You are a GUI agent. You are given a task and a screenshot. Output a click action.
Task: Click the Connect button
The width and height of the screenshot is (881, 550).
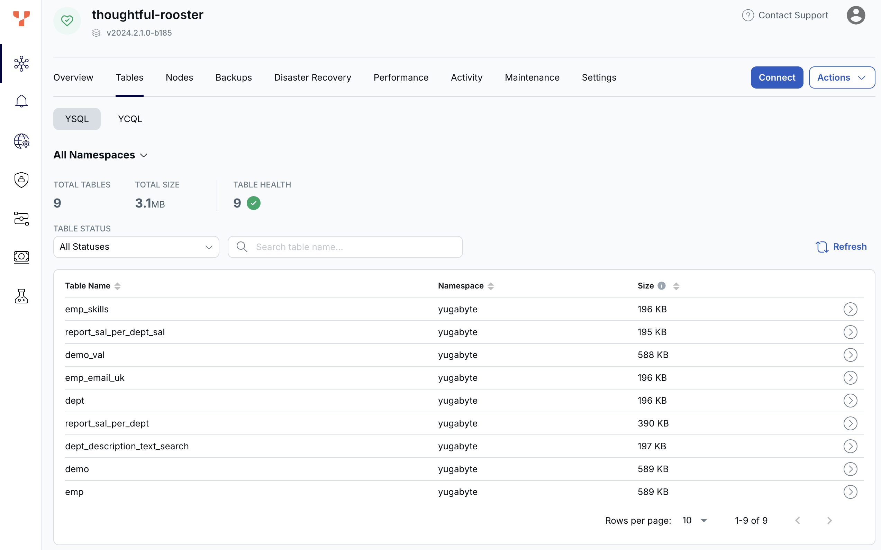click(776, 77)
